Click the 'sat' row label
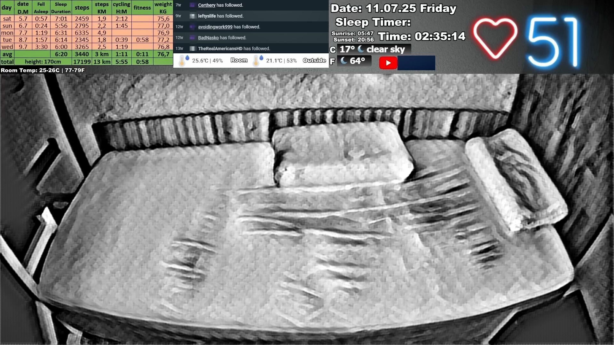This screenshot has height=345, width=614. coord(7,19)
